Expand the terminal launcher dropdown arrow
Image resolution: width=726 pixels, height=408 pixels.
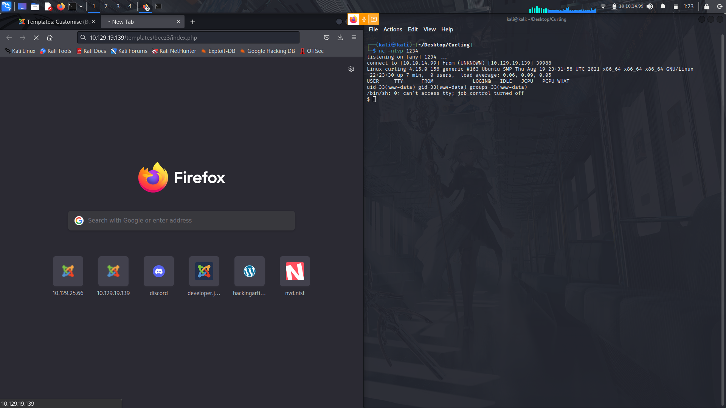pos(81,6)
